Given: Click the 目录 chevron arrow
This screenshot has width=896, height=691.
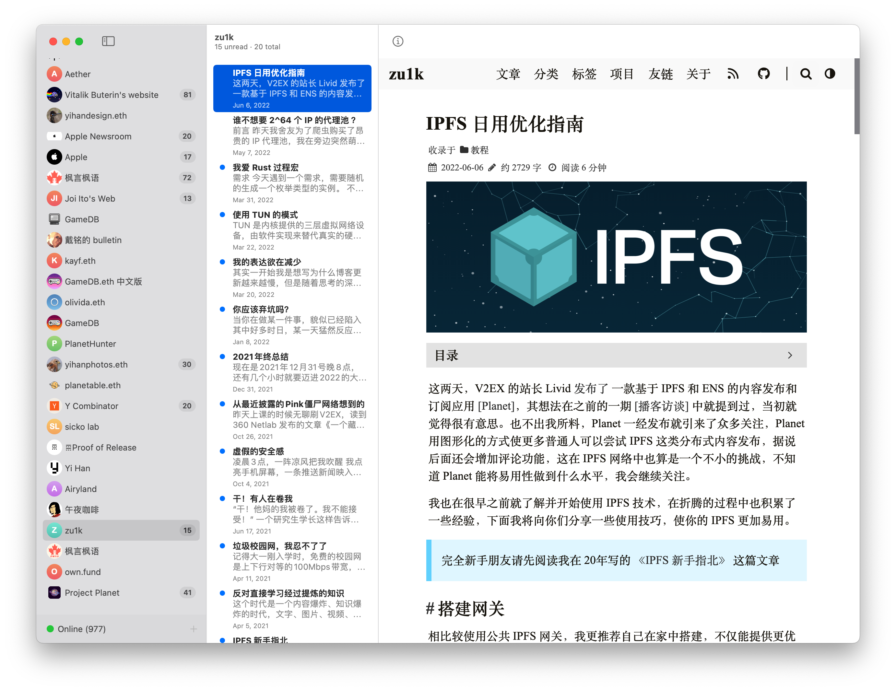Looking at the screenshot, I should (x=790, y=355).
